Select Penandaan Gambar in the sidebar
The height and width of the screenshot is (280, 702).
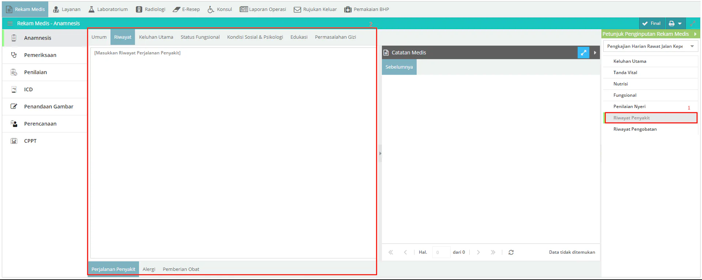click(x=45, y=107)
